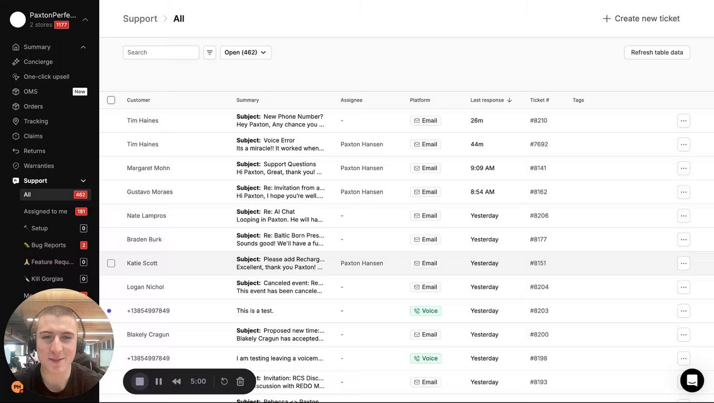Toggle the select-all tickets checkbox

point(111,100)
